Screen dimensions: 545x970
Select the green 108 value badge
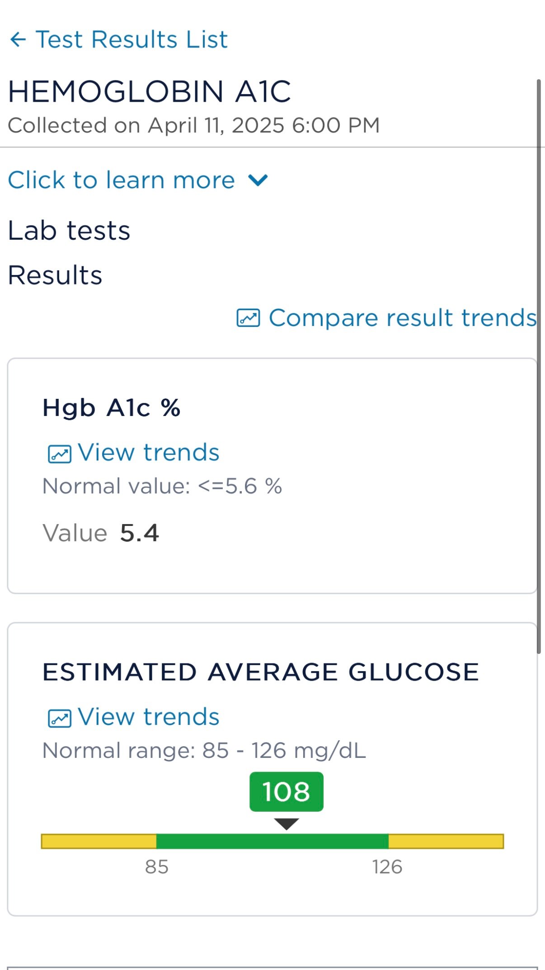coord(287,791)
